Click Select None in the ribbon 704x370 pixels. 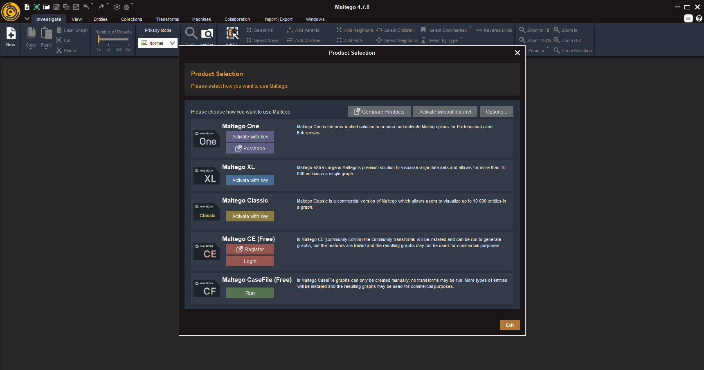(262, 40)
